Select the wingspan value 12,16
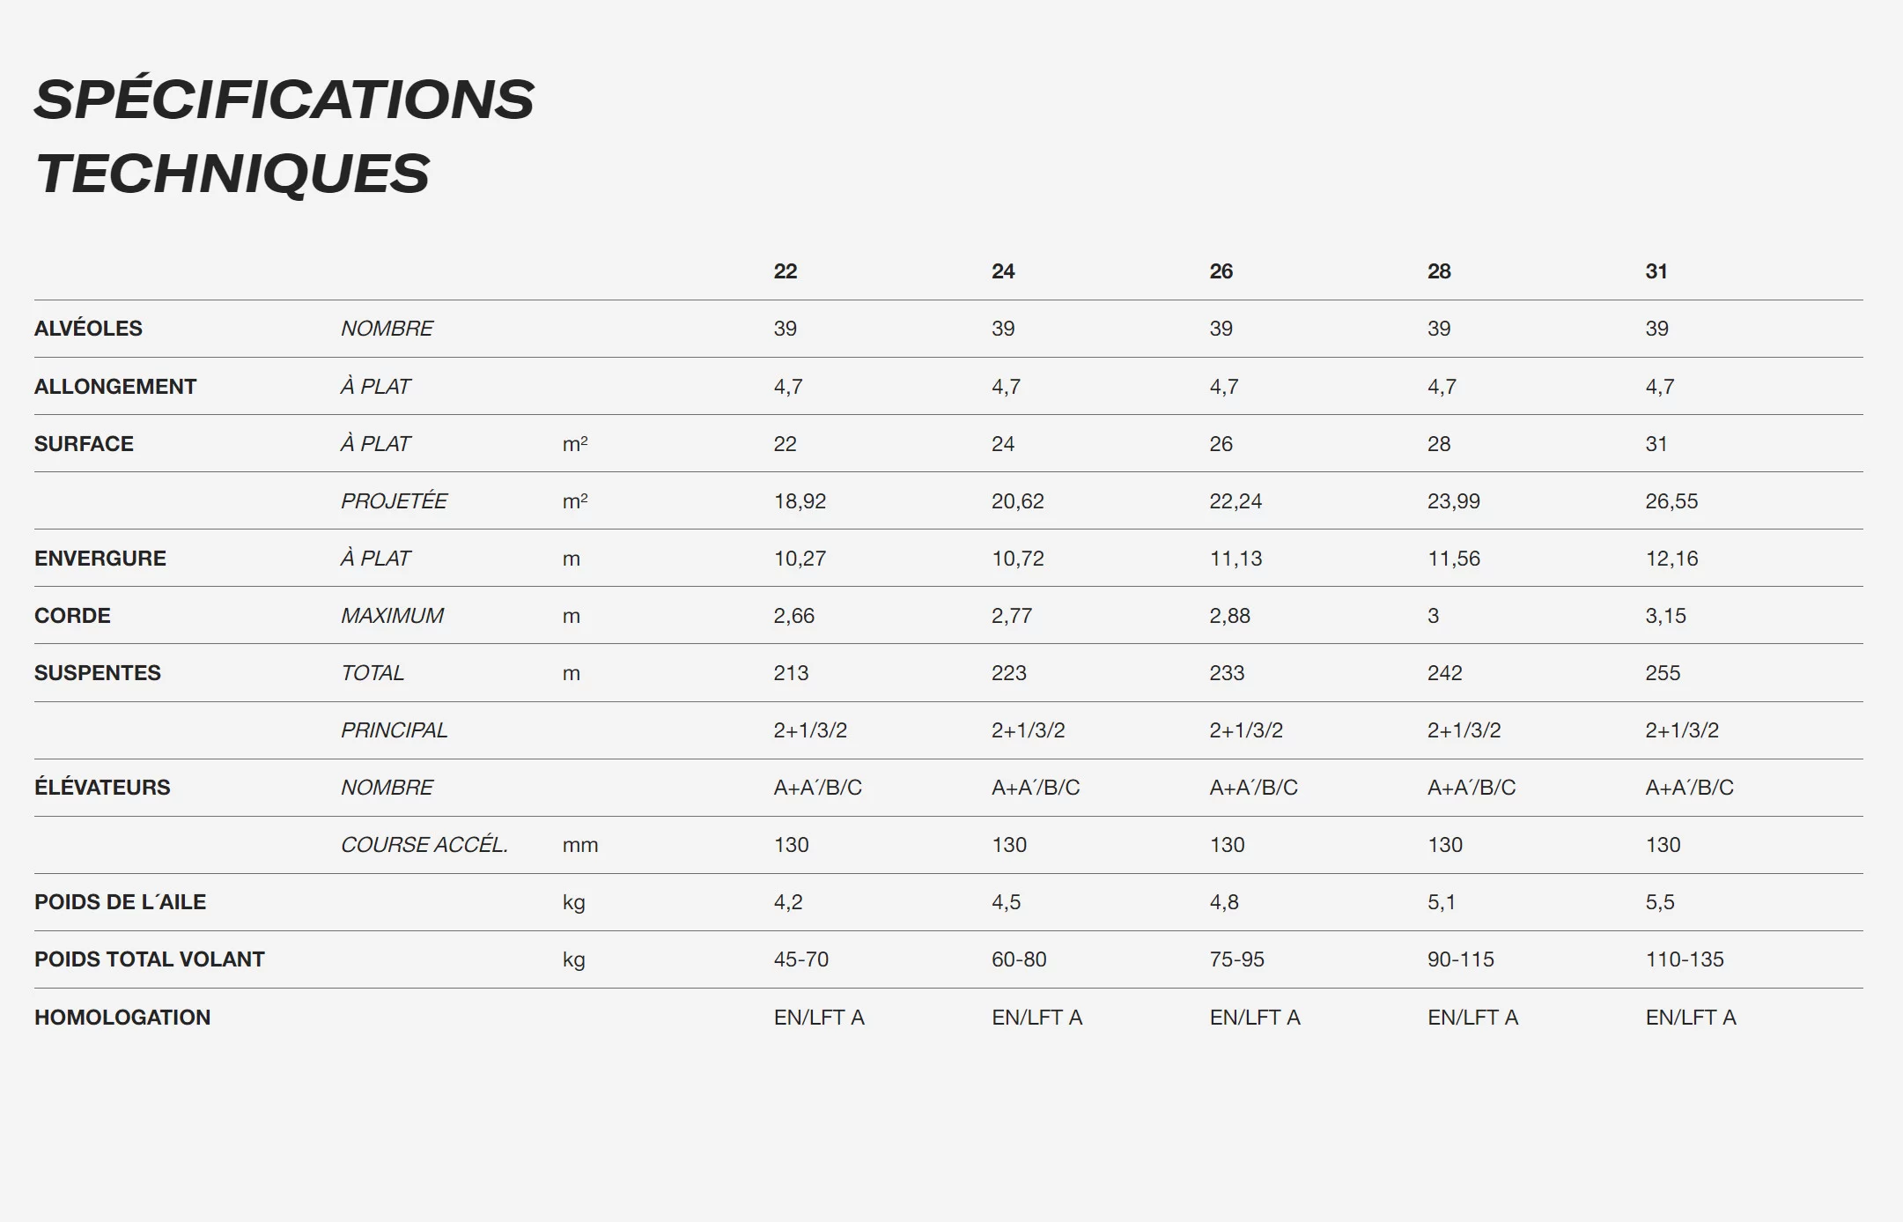Viewport: 1903px width, 1222px height. click(x=1671, y=559)
